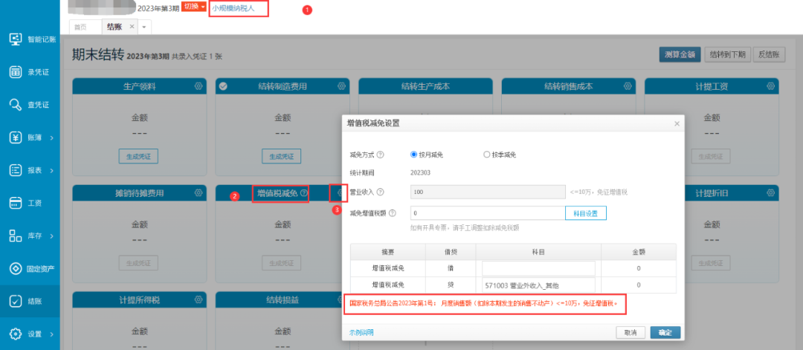Click 确定 to confirm the dialog
803x350 pixels.
665,333
